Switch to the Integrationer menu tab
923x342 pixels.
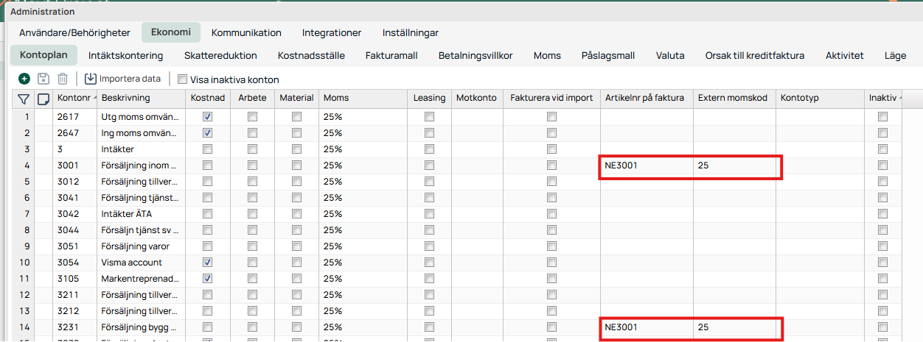(x=331, y=32)
